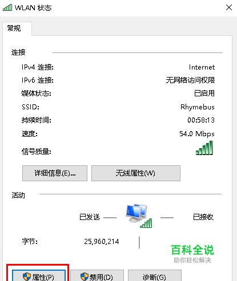
Task: Click the 信号质量: label
Action: pos(37,152)
